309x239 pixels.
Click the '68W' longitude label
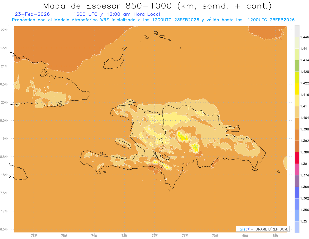275,235
